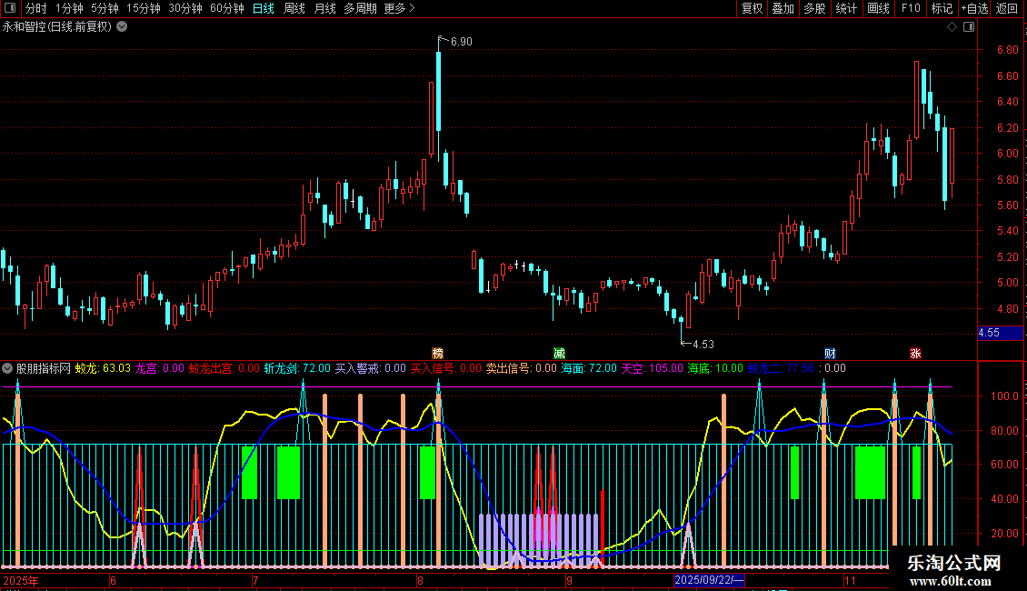
Task: Click the 斩龙剑: 72.00 indicator value
Action: [297, 368]
